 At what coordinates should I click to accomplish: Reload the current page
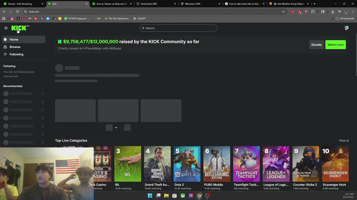pos(17,12)
